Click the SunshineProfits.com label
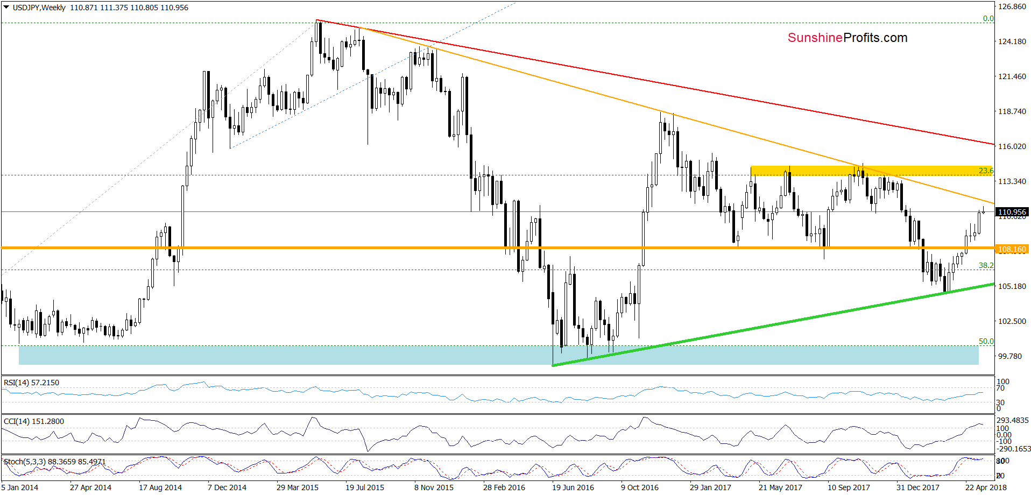1031x495 pixels. coord(848,38)
